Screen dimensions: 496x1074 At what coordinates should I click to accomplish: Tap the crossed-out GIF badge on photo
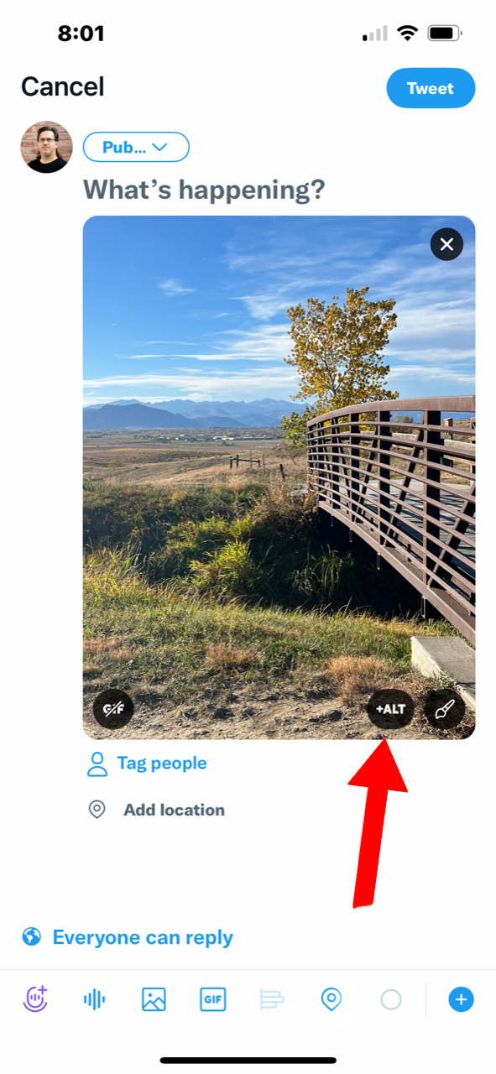click(x=113, y=710)
